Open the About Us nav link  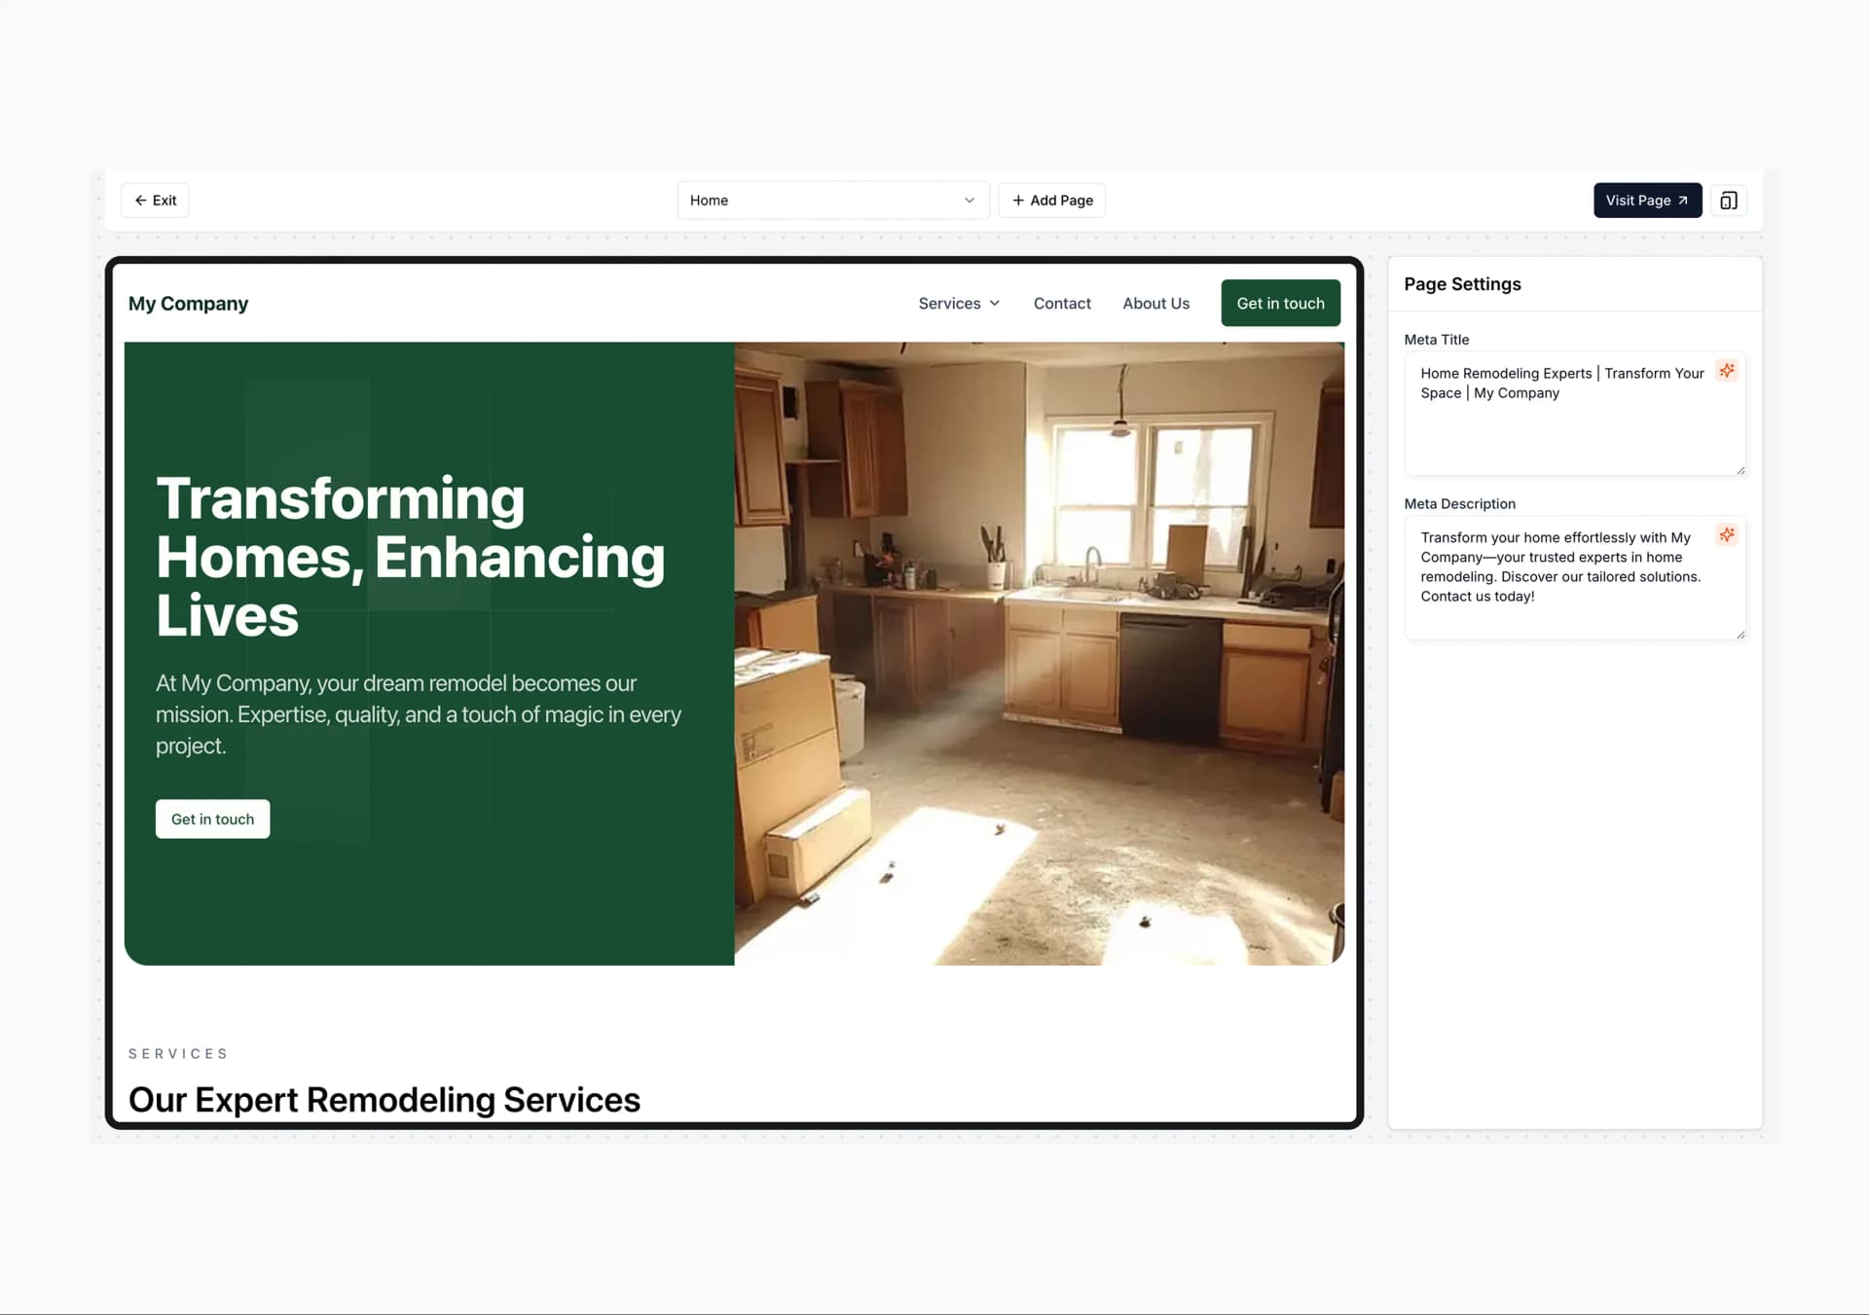[x=1155, y=304]
